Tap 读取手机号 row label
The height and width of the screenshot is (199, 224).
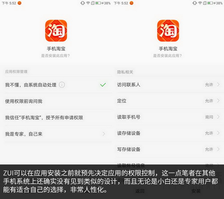click(128, 117)
